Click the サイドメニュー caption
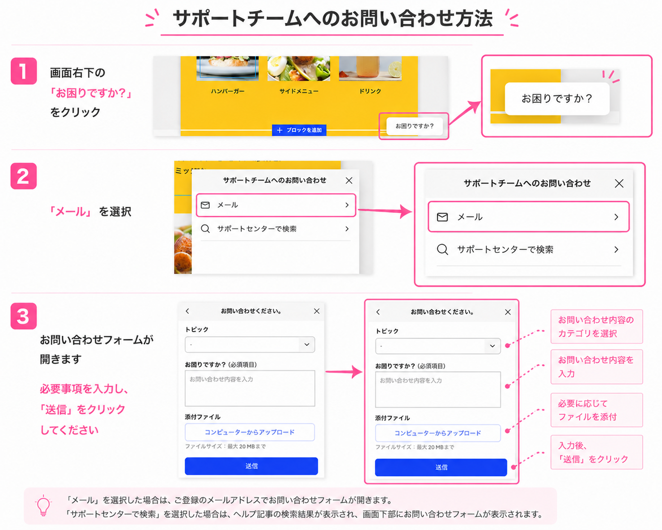The image size is (662, 530). pos(299,91)
